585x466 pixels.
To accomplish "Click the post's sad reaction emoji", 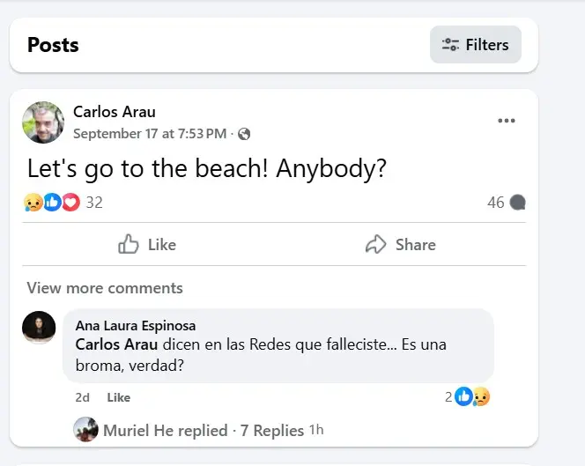I will (x=33, y=203).
